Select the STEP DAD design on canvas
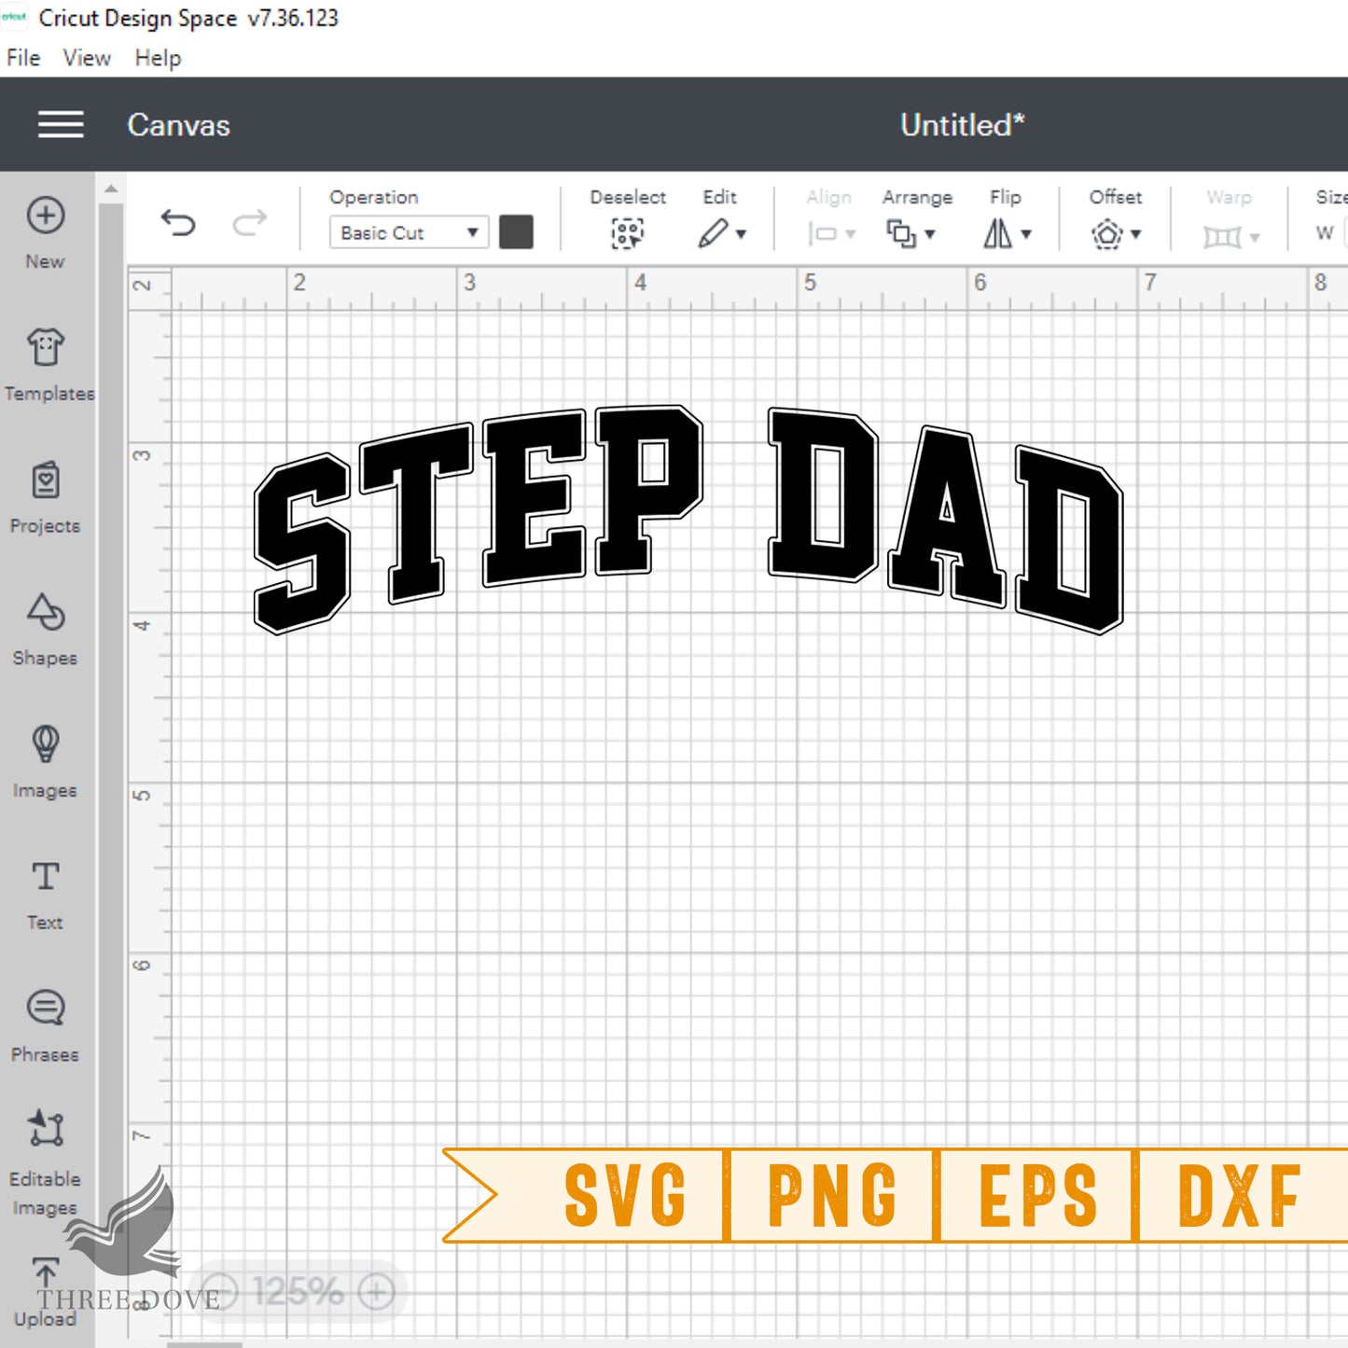The width and height of the screenshot is (1348, 1348). pyautogui.click(x=688, y=520)
